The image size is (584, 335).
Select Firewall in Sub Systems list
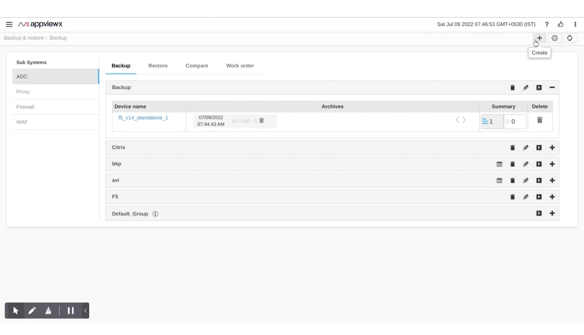(x=25, y=107)
